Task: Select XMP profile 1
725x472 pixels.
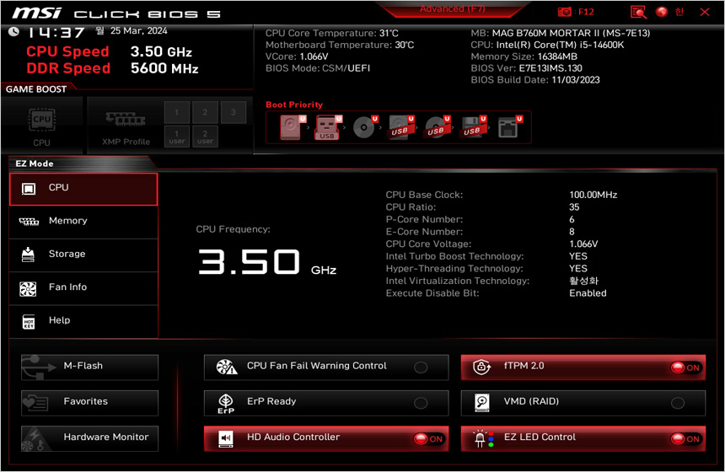Action: pyautogui.click(x=177, y=112)
